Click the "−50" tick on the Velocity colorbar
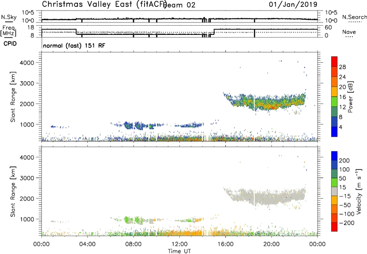This screenshot has height=254, width=367. click(345, 205)
